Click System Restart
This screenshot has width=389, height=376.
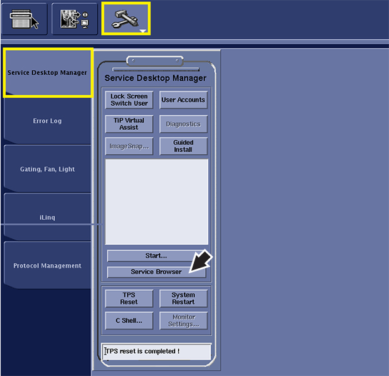[x=183, y=298]
